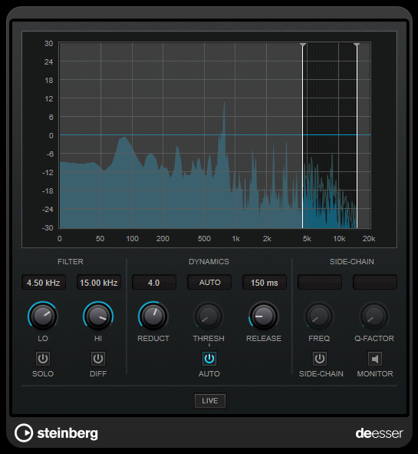Click the LIVE button

210,401
